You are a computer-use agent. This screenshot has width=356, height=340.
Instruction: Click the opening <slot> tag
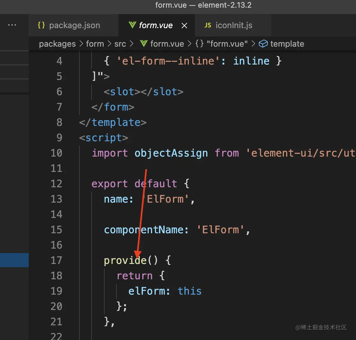click(x=122, y=92)
